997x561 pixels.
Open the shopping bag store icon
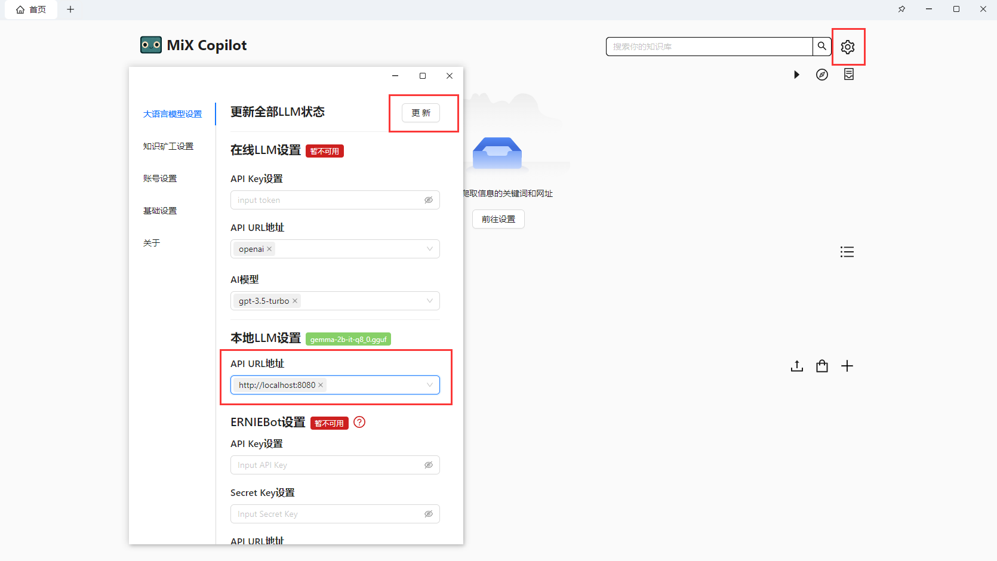(822, 366)
